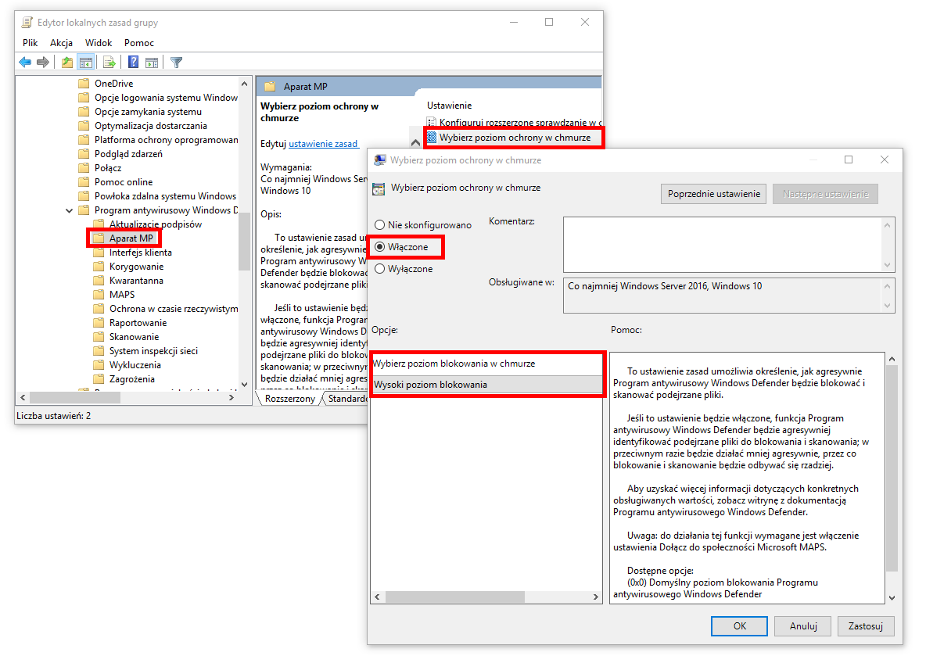Click the help text vertical scrollbar thumb
This screenshot has height=663, width=926.
(x=892, y=468)
